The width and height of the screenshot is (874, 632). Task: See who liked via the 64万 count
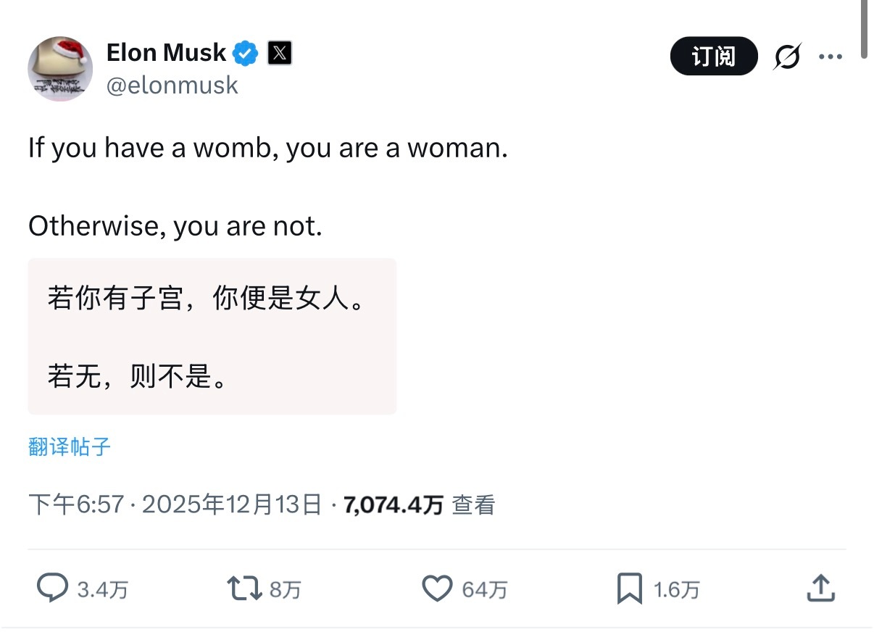483,589
